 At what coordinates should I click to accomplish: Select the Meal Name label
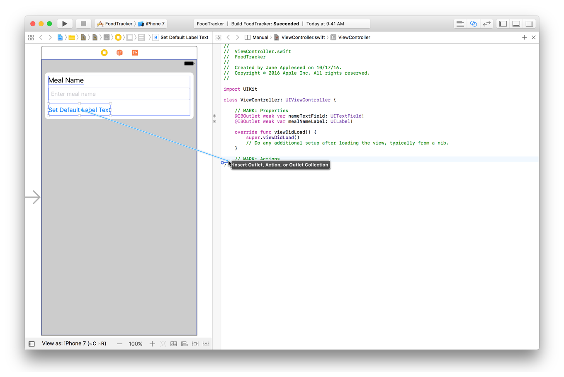pyautogui.click(x=66, y=80)
